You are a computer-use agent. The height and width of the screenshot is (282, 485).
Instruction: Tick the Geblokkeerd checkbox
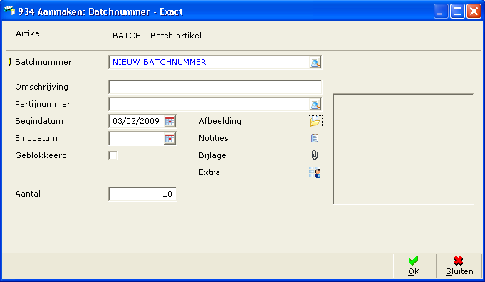coord(113,155)
